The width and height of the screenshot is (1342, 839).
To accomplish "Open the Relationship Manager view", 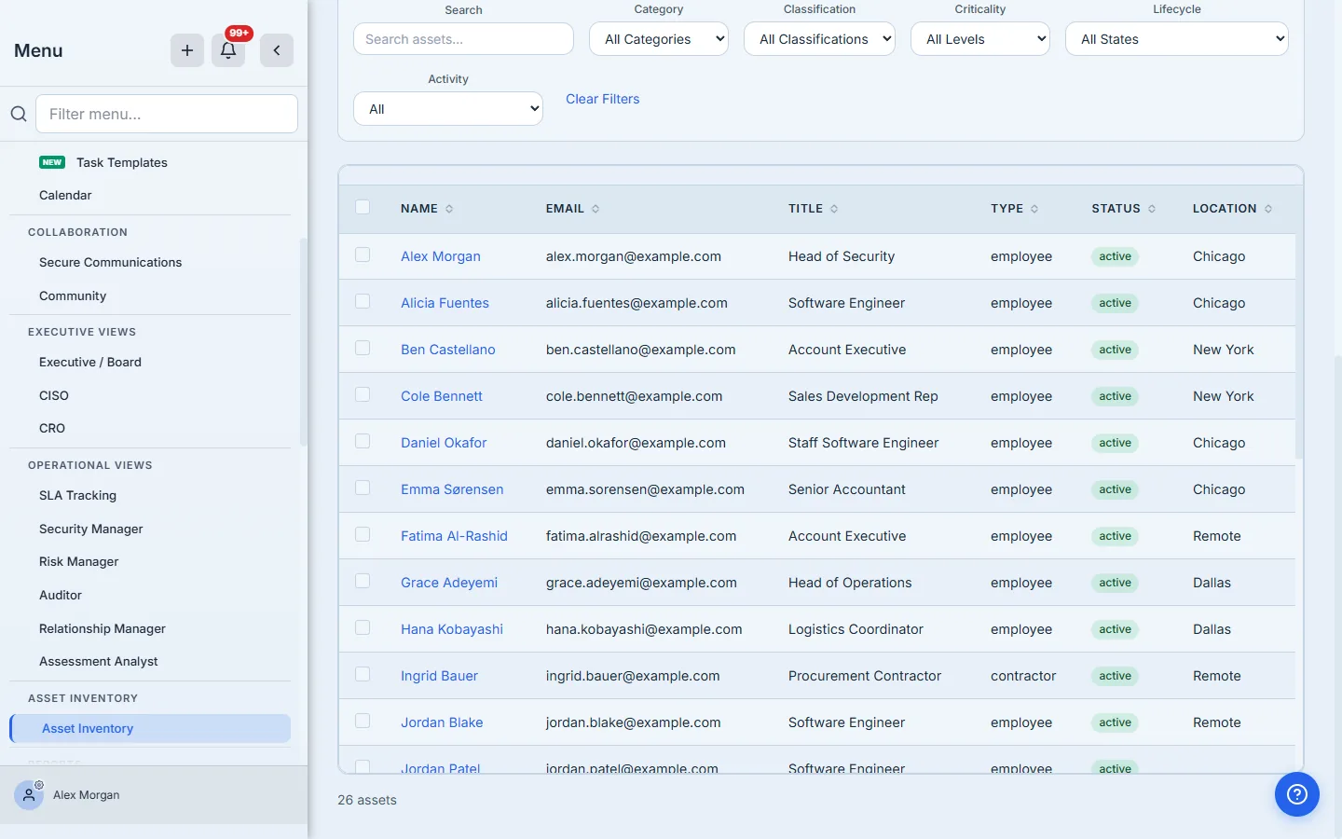I will tap(103, 628).
